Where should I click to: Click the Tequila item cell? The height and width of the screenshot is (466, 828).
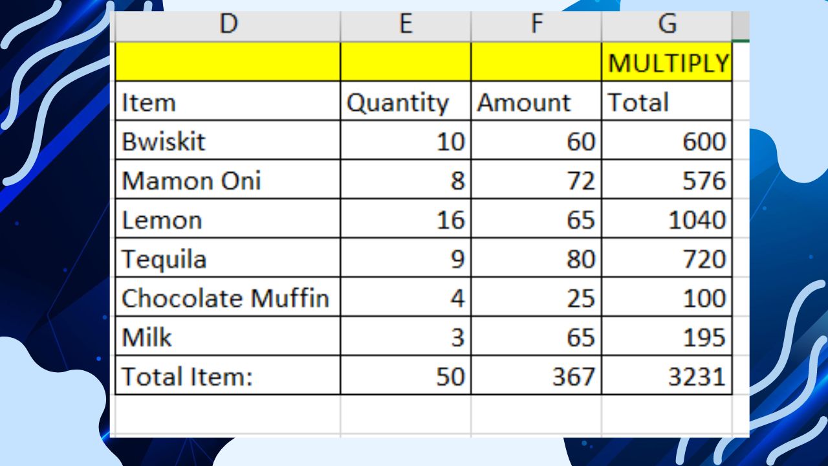(x=228, y=259)
